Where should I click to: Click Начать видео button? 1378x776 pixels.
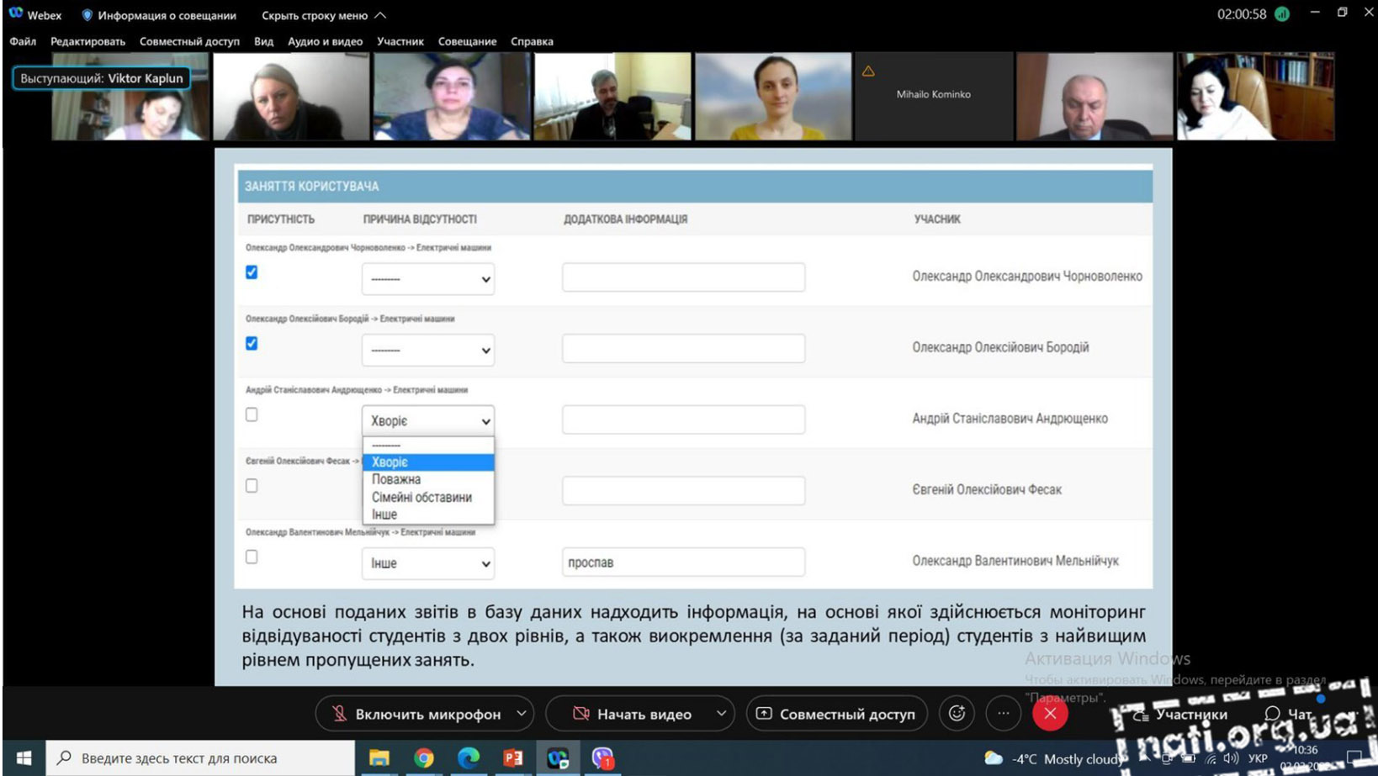point(633,714)
